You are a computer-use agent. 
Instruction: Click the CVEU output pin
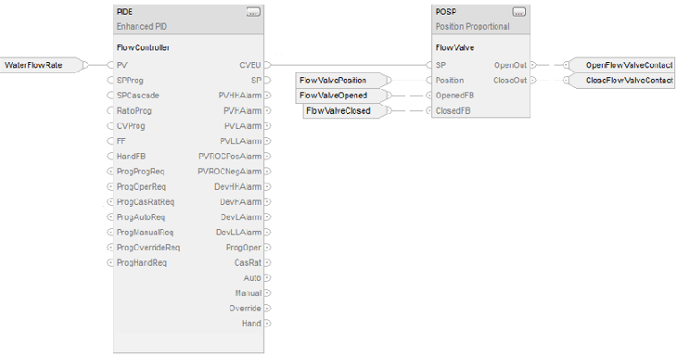[x=268, y=65]
